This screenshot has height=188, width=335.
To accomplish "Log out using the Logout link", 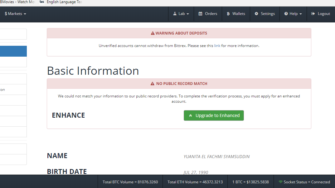I will click(321, 14).
